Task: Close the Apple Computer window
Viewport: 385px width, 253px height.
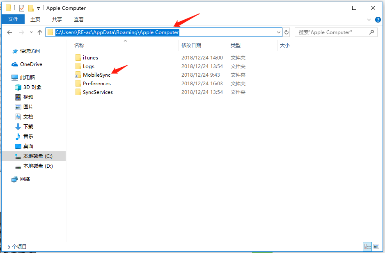Action: click(x=373, y=8)
